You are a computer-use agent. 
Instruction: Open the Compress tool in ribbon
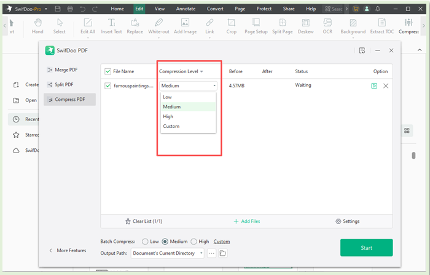coord(408,26)
